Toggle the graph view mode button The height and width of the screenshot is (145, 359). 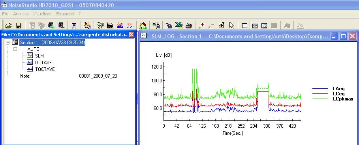tap(255, 26)
